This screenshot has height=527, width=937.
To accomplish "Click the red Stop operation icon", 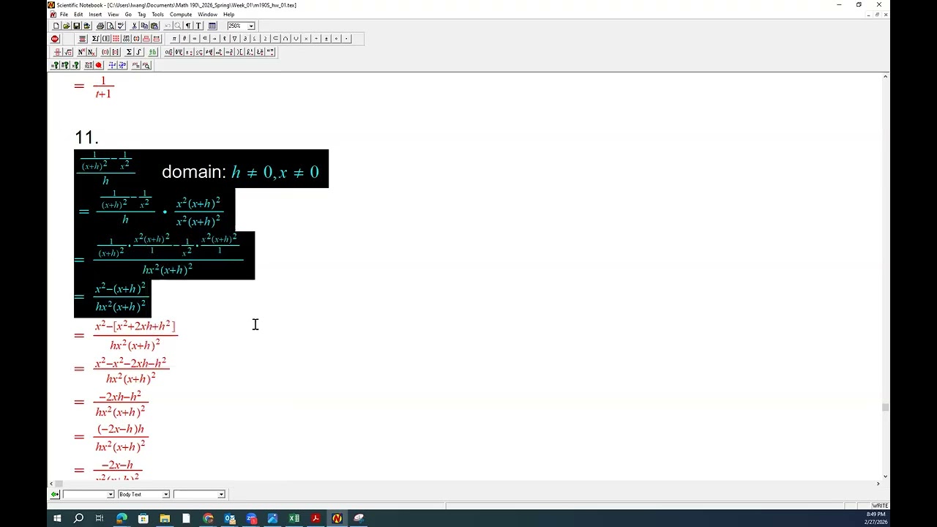I will click(x=55, y=39).
